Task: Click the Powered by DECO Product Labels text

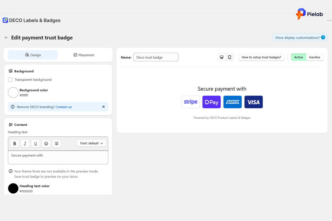Action: (x=222, y=118)
